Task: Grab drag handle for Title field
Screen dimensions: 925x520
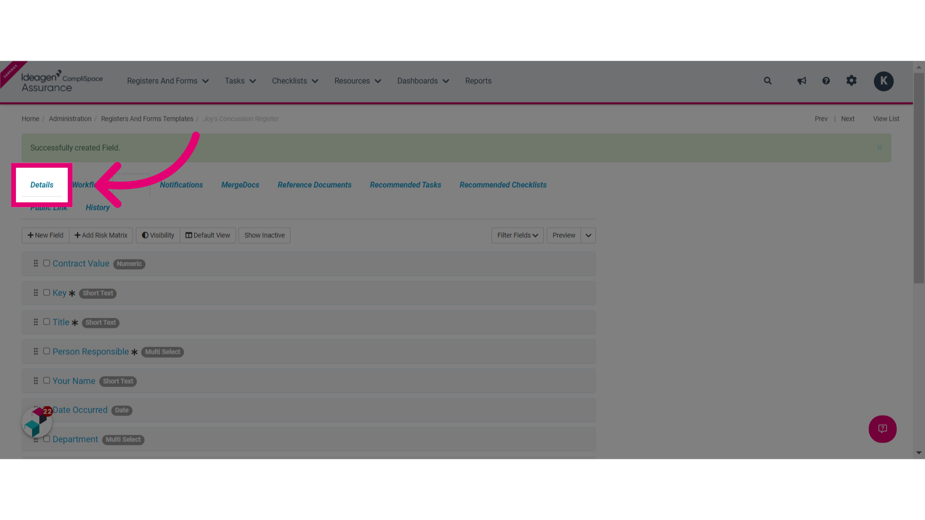Action: tap(36, 322)
